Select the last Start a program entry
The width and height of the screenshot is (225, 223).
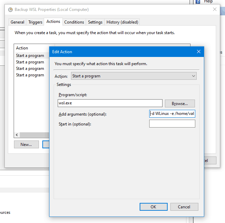click(x=30, y=75)
